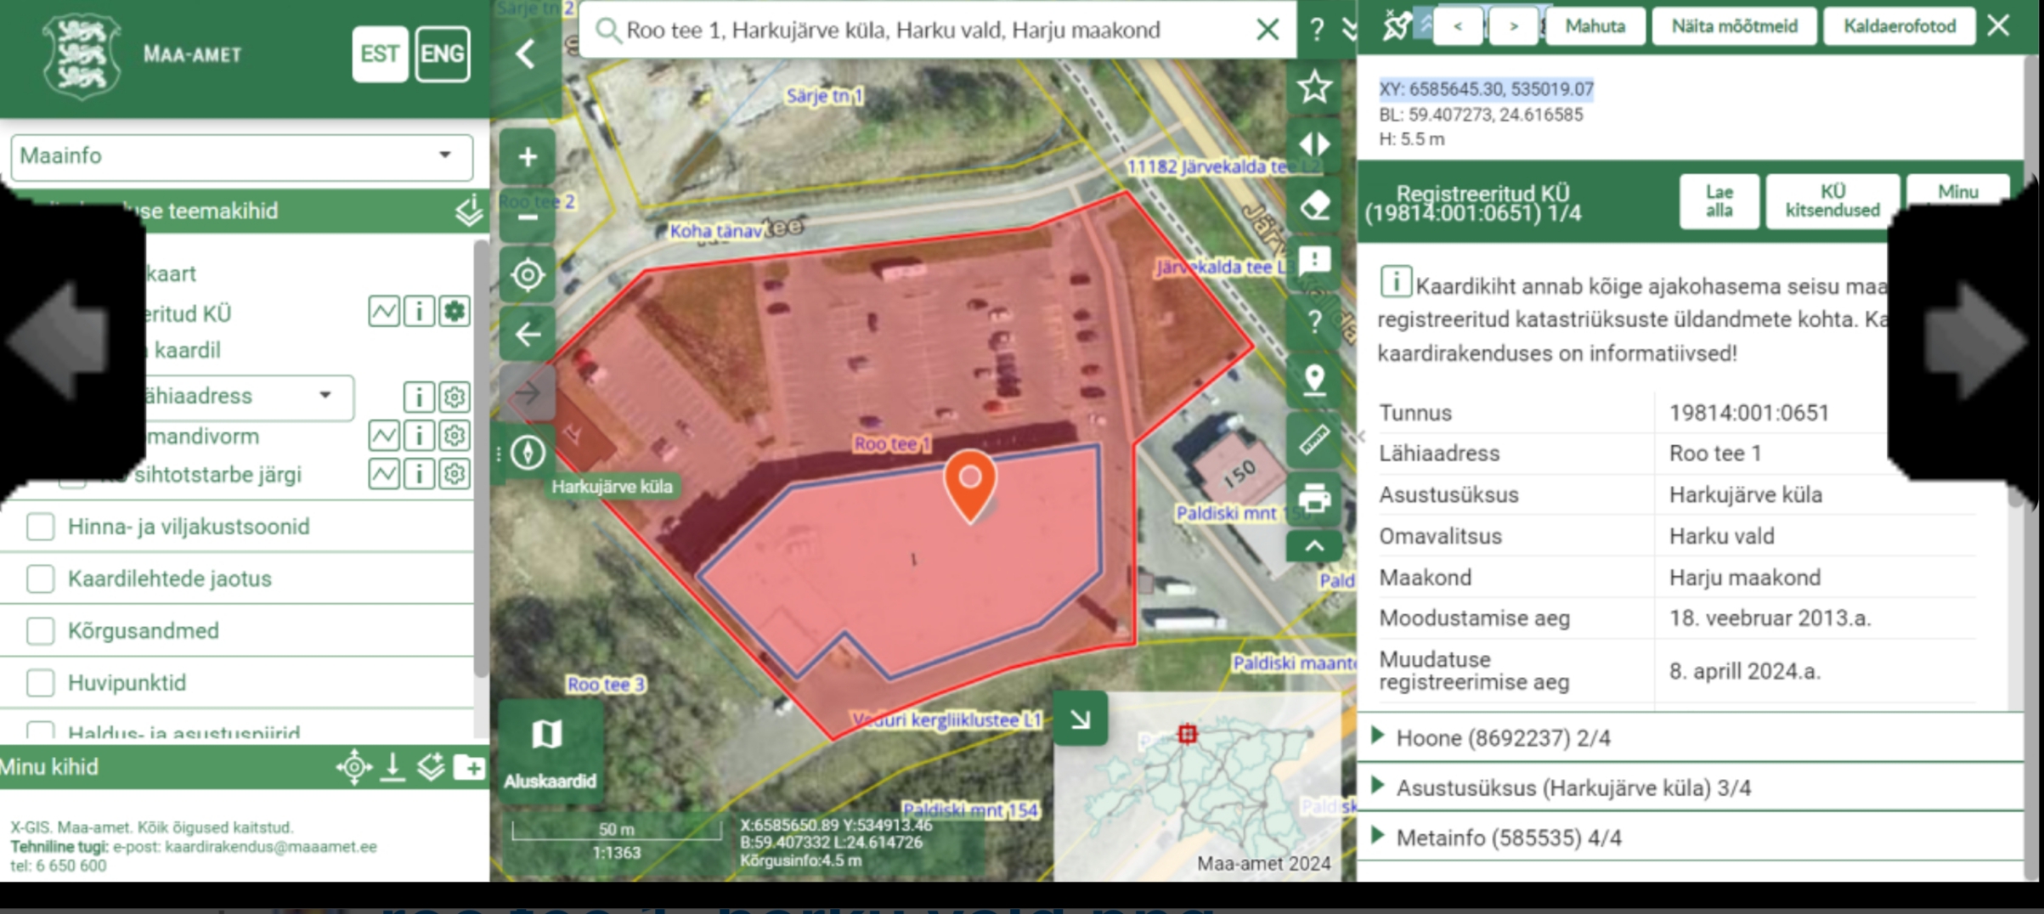Open the measuring ruler tool
Viewport: 2044px width, 914px height.
1314,439
